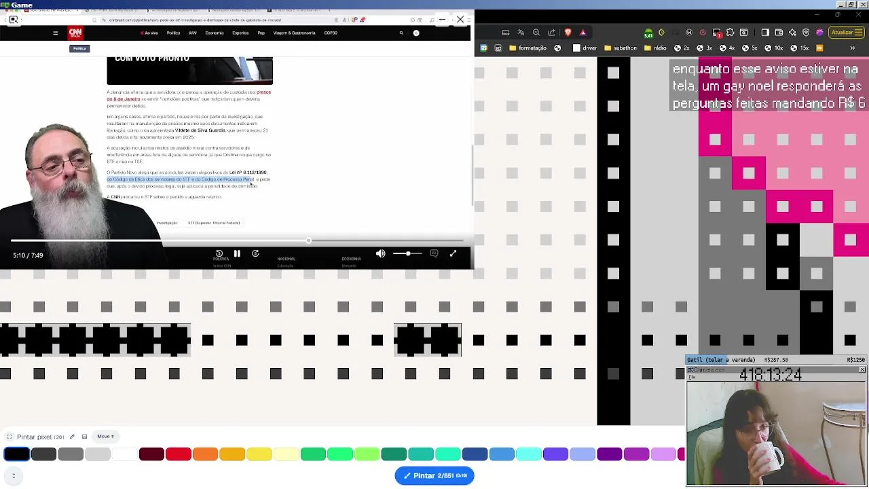
Task: Click the Atualizar update button
Action: 846,32
